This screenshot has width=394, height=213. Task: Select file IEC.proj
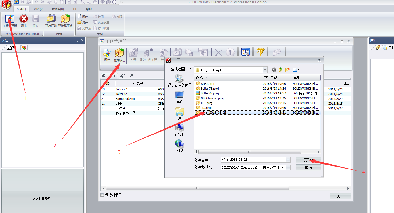point(207,103)
